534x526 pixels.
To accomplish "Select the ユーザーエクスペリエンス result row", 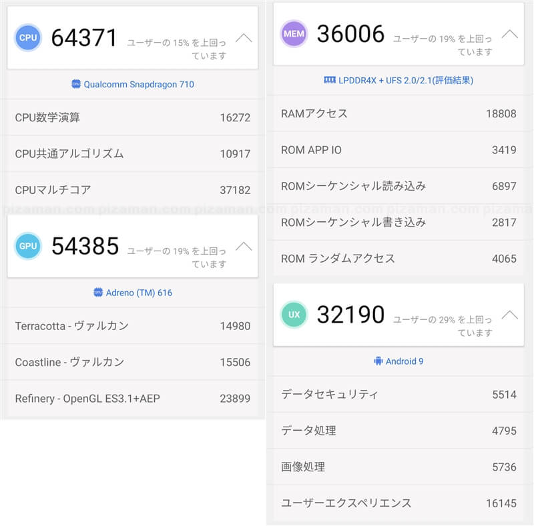I will 398,503.
